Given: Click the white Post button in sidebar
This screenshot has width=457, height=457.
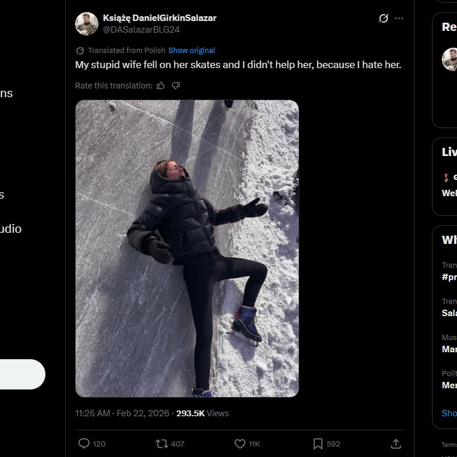Looking at the screenshot, I should click(22, 374).
